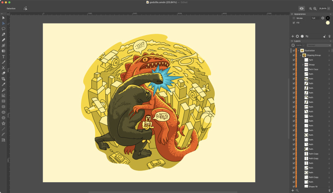The image size is (333, 193).
Task: Click the search icon at Layers panel bottom
Action: pyautogui.click(x=297, y=190)
